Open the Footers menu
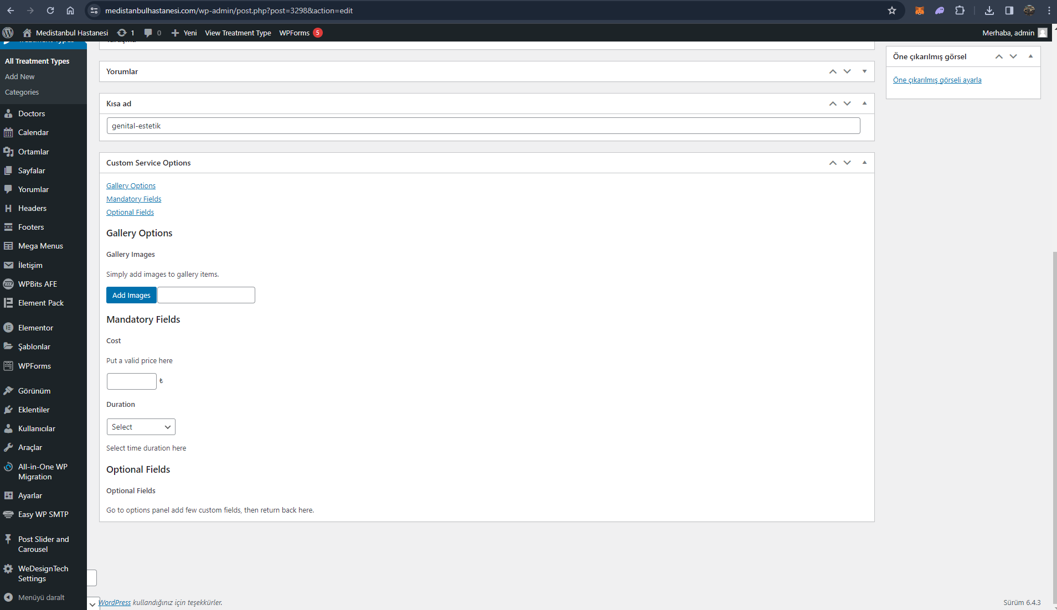Viewport: 1057px width, 610px height. [x=31, y=227]
